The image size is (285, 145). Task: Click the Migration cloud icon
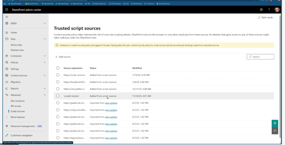click(7, 82)
